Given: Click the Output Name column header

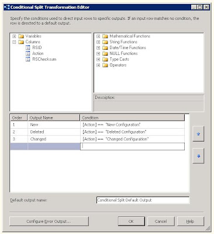Looking at the screenshot, I should coord(54,118).
